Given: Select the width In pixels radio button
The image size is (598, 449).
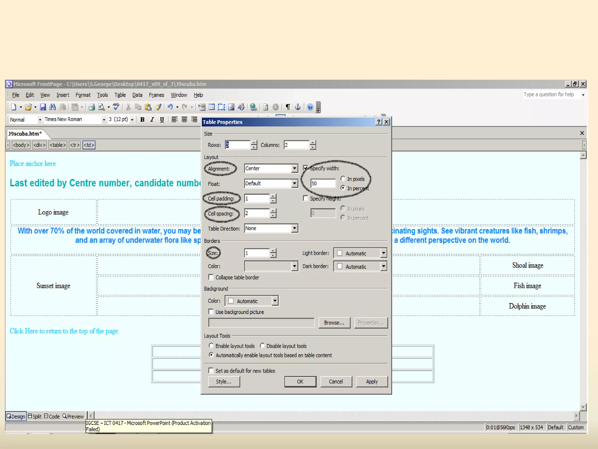Looking at the screenshot, I should (x=343, y=179).
